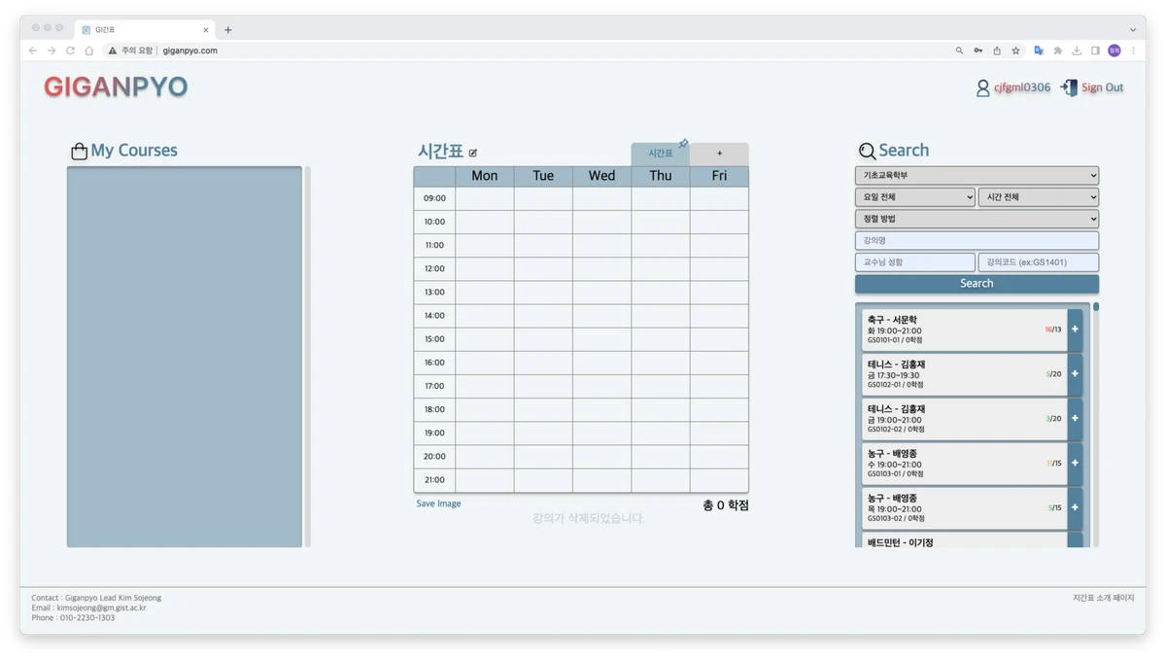Go forward with the browser forward arrow
Viewport: 1166px width, 659px height.
point(51,51)
